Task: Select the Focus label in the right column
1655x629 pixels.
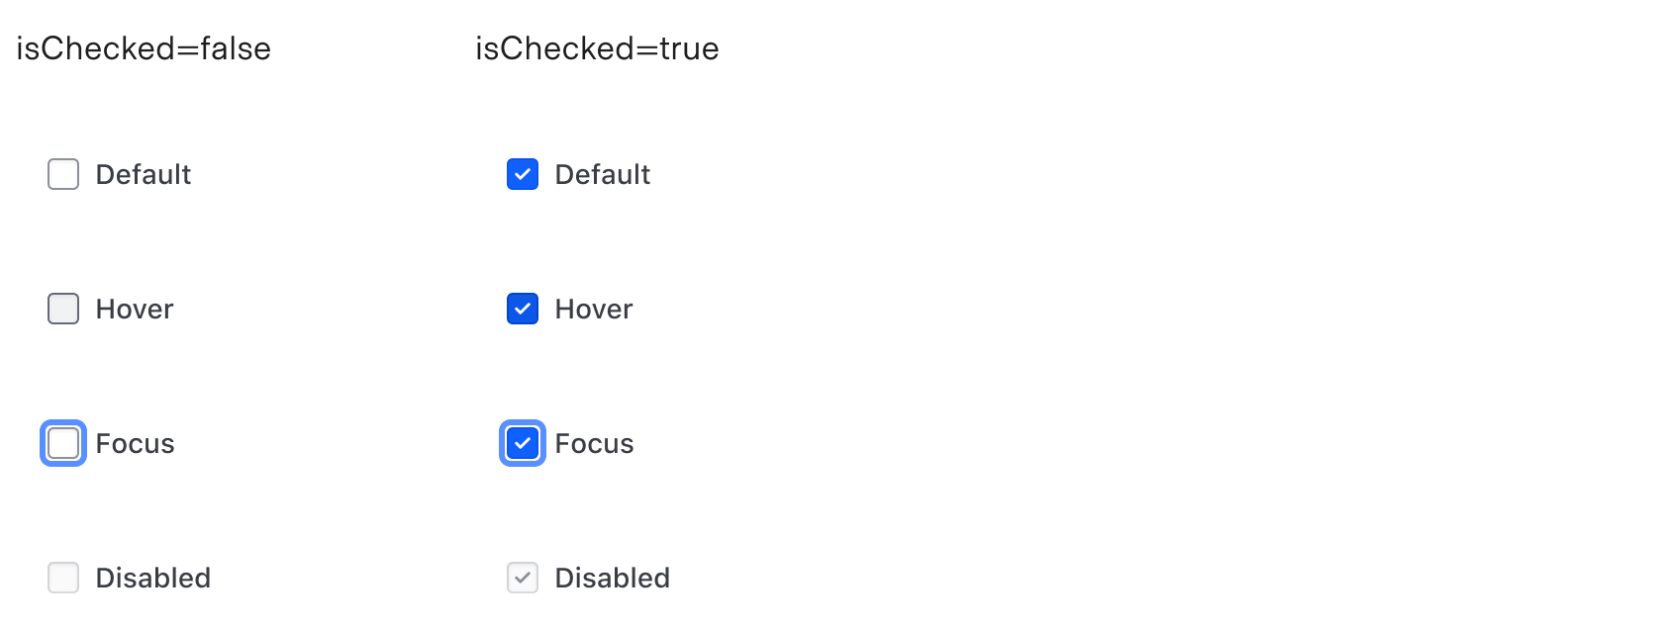Action: pyautogui.click(x=594, y=443)
